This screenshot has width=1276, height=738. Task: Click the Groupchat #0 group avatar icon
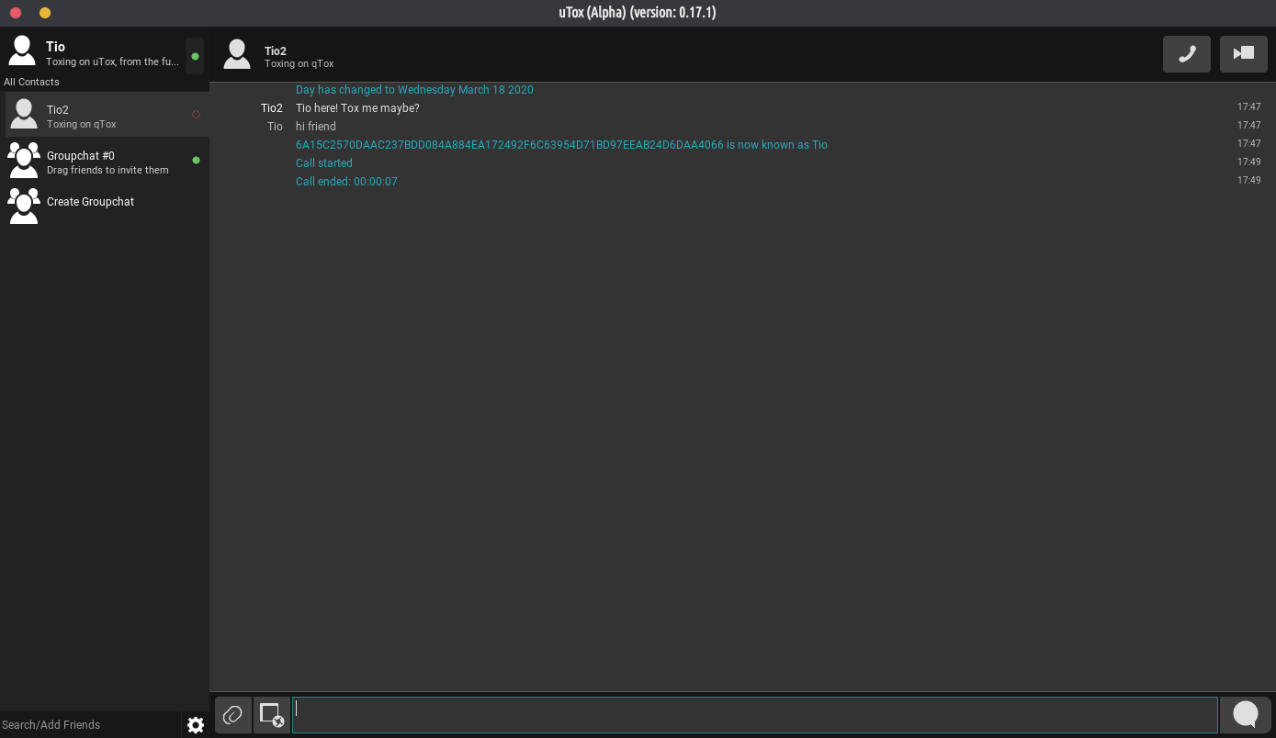point(24,160)
